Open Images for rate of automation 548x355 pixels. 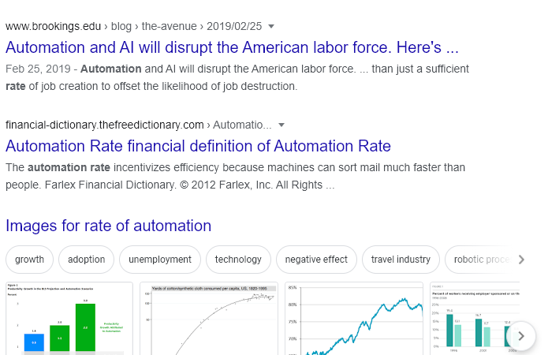click(108, 226)
